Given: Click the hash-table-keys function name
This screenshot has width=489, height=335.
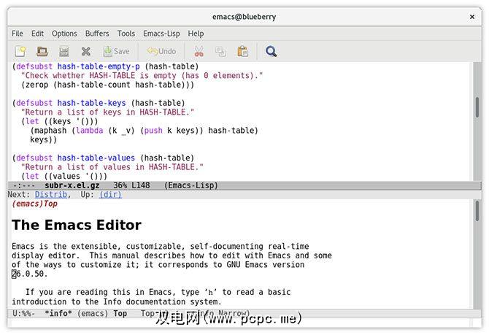Looking at the screenshot, I should point(92,103).
